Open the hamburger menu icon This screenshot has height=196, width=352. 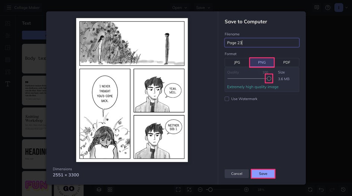coord(9,7)
